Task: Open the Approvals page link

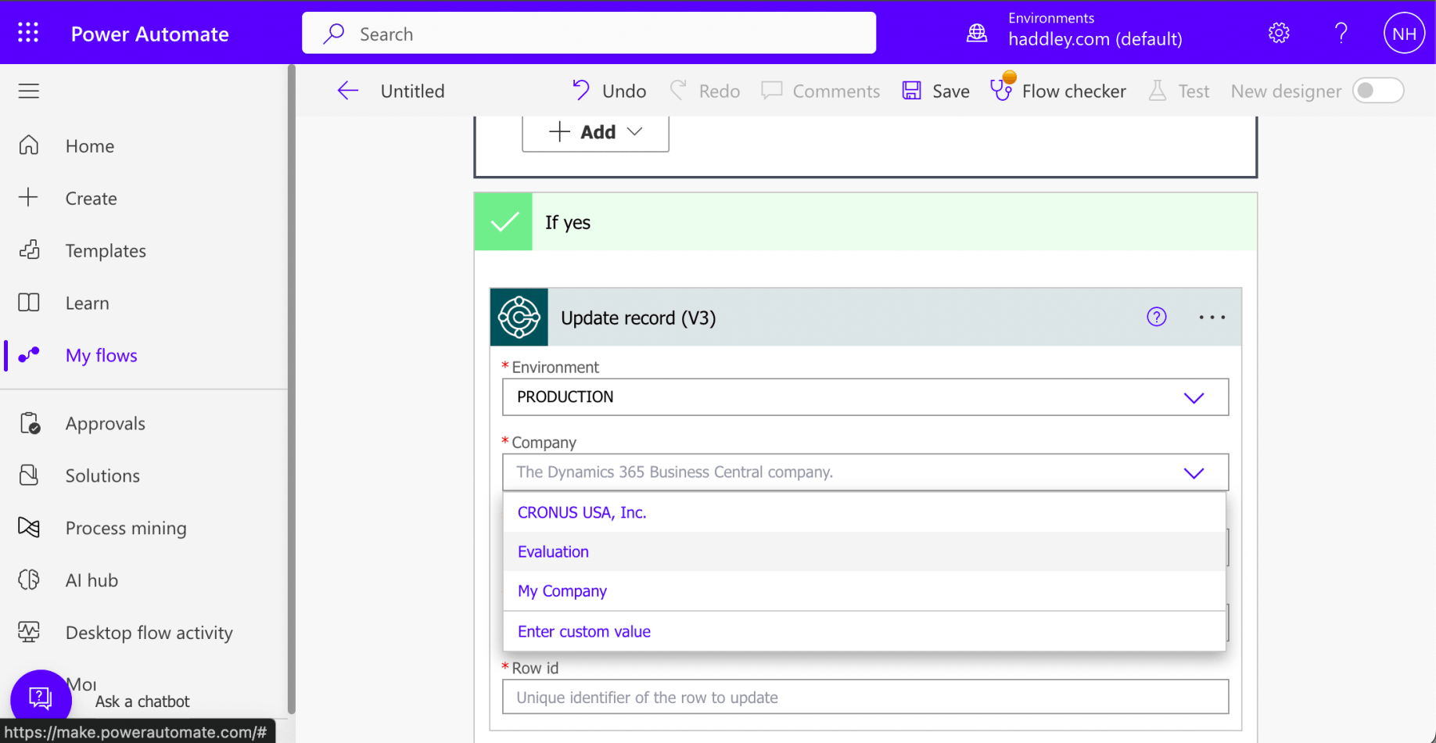Action: [x=106, y=423]
